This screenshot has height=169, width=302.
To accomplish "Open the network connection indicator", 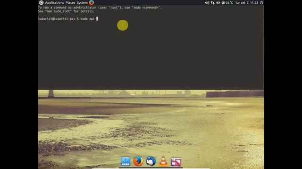I will point(213,3).
